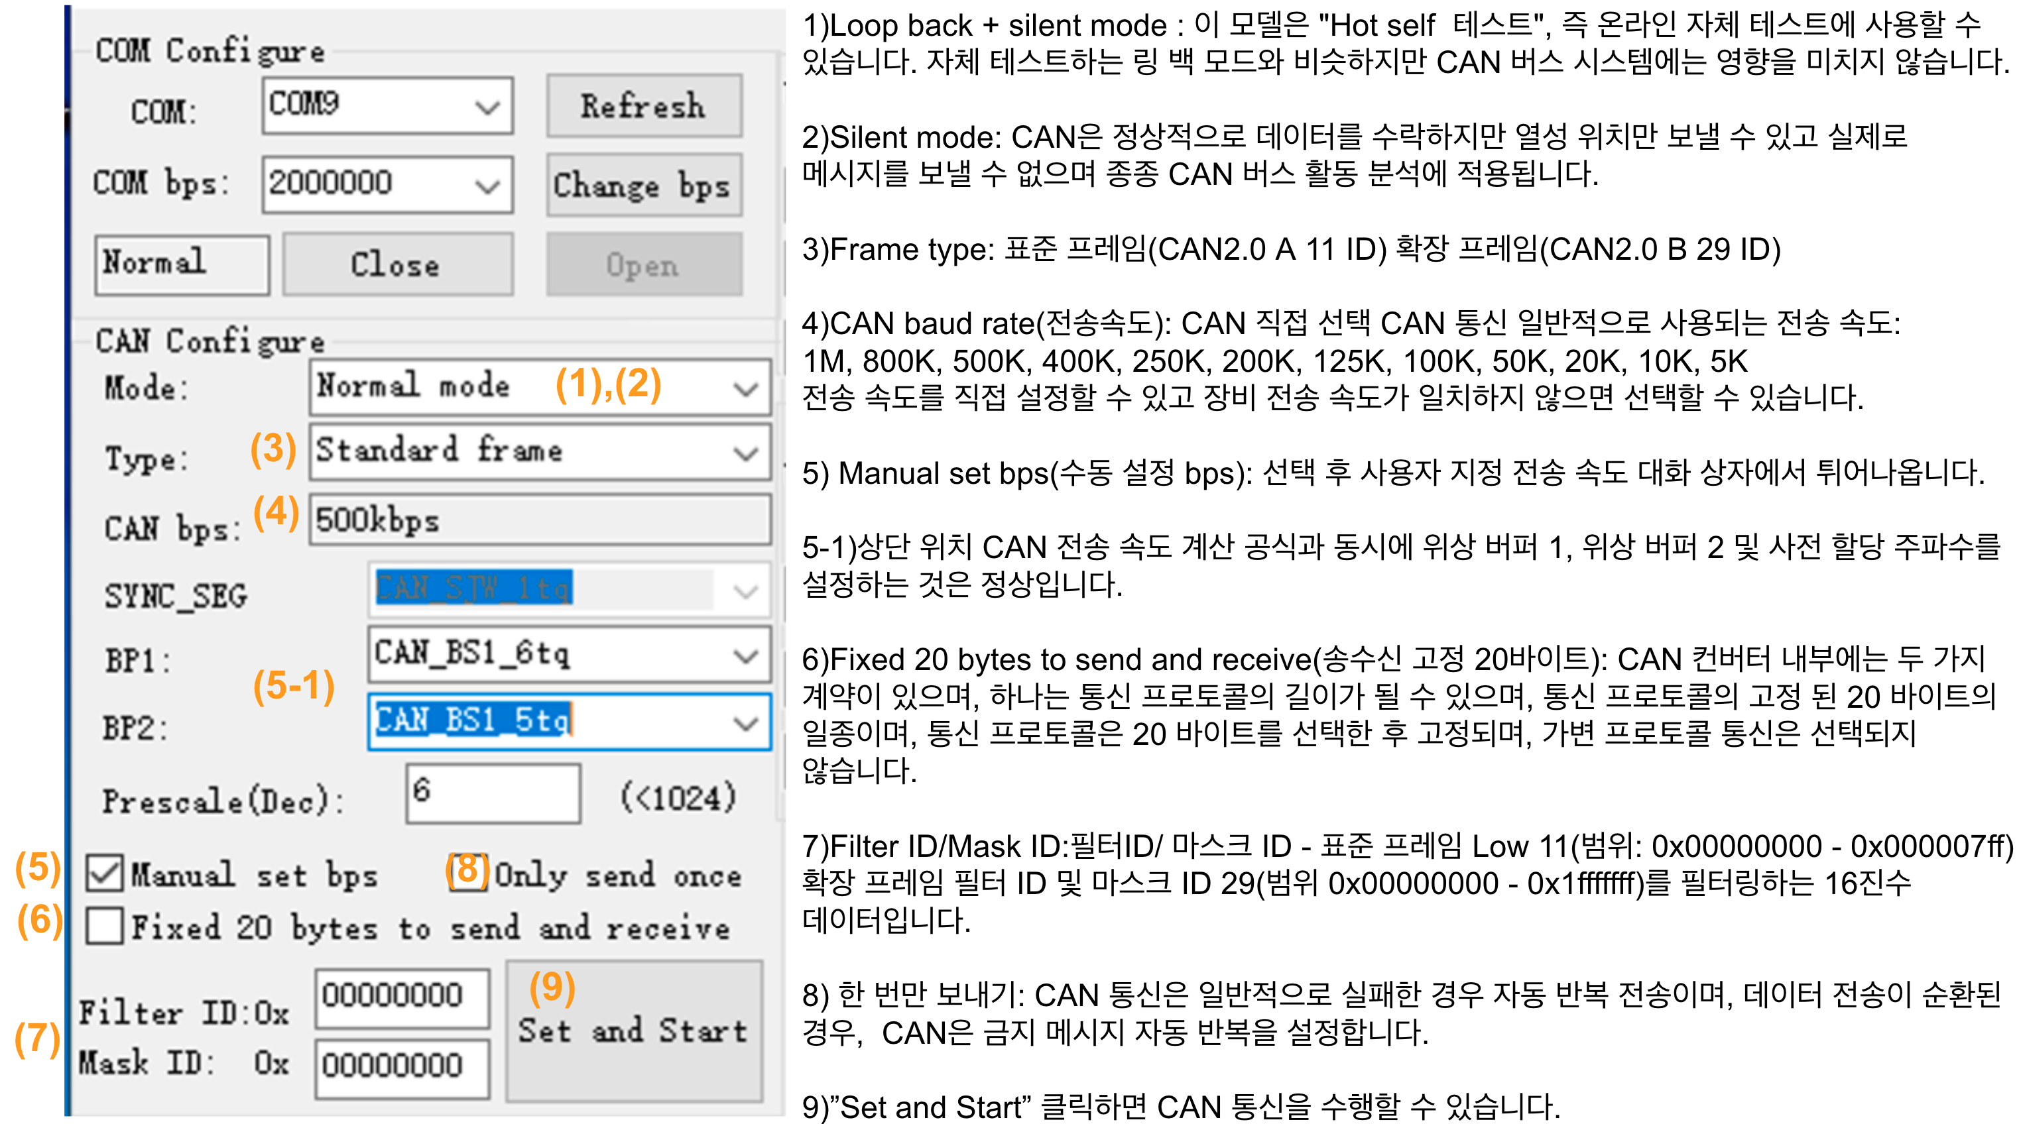This screenshot has height=1124, width=2017.
Task: Click the Refresh button
Action: 644,105
